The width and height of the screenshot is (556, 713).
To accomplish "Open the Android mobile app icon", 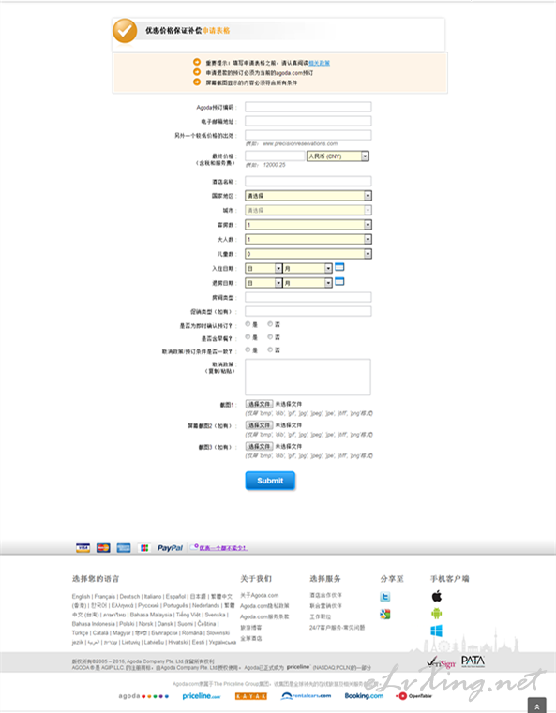I will 437,614.
